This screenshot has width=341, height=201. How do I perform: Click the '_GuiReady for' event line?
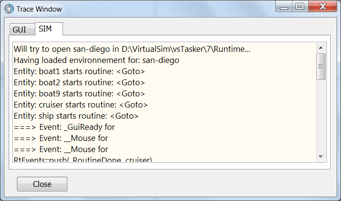64,127
